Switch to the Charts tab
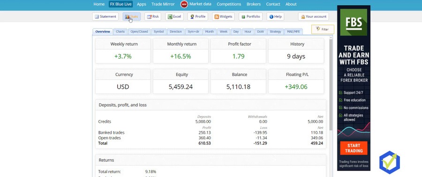 coord(121,32)
